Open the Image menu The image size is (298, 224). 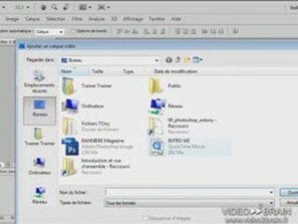[12, 19]
